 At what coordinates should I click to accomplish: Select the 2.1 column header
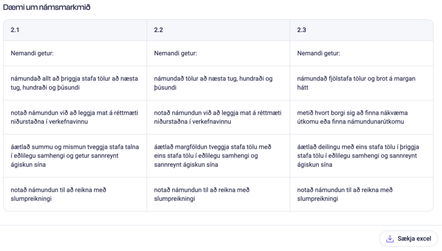pyautogui.click(x=15, y=30)
